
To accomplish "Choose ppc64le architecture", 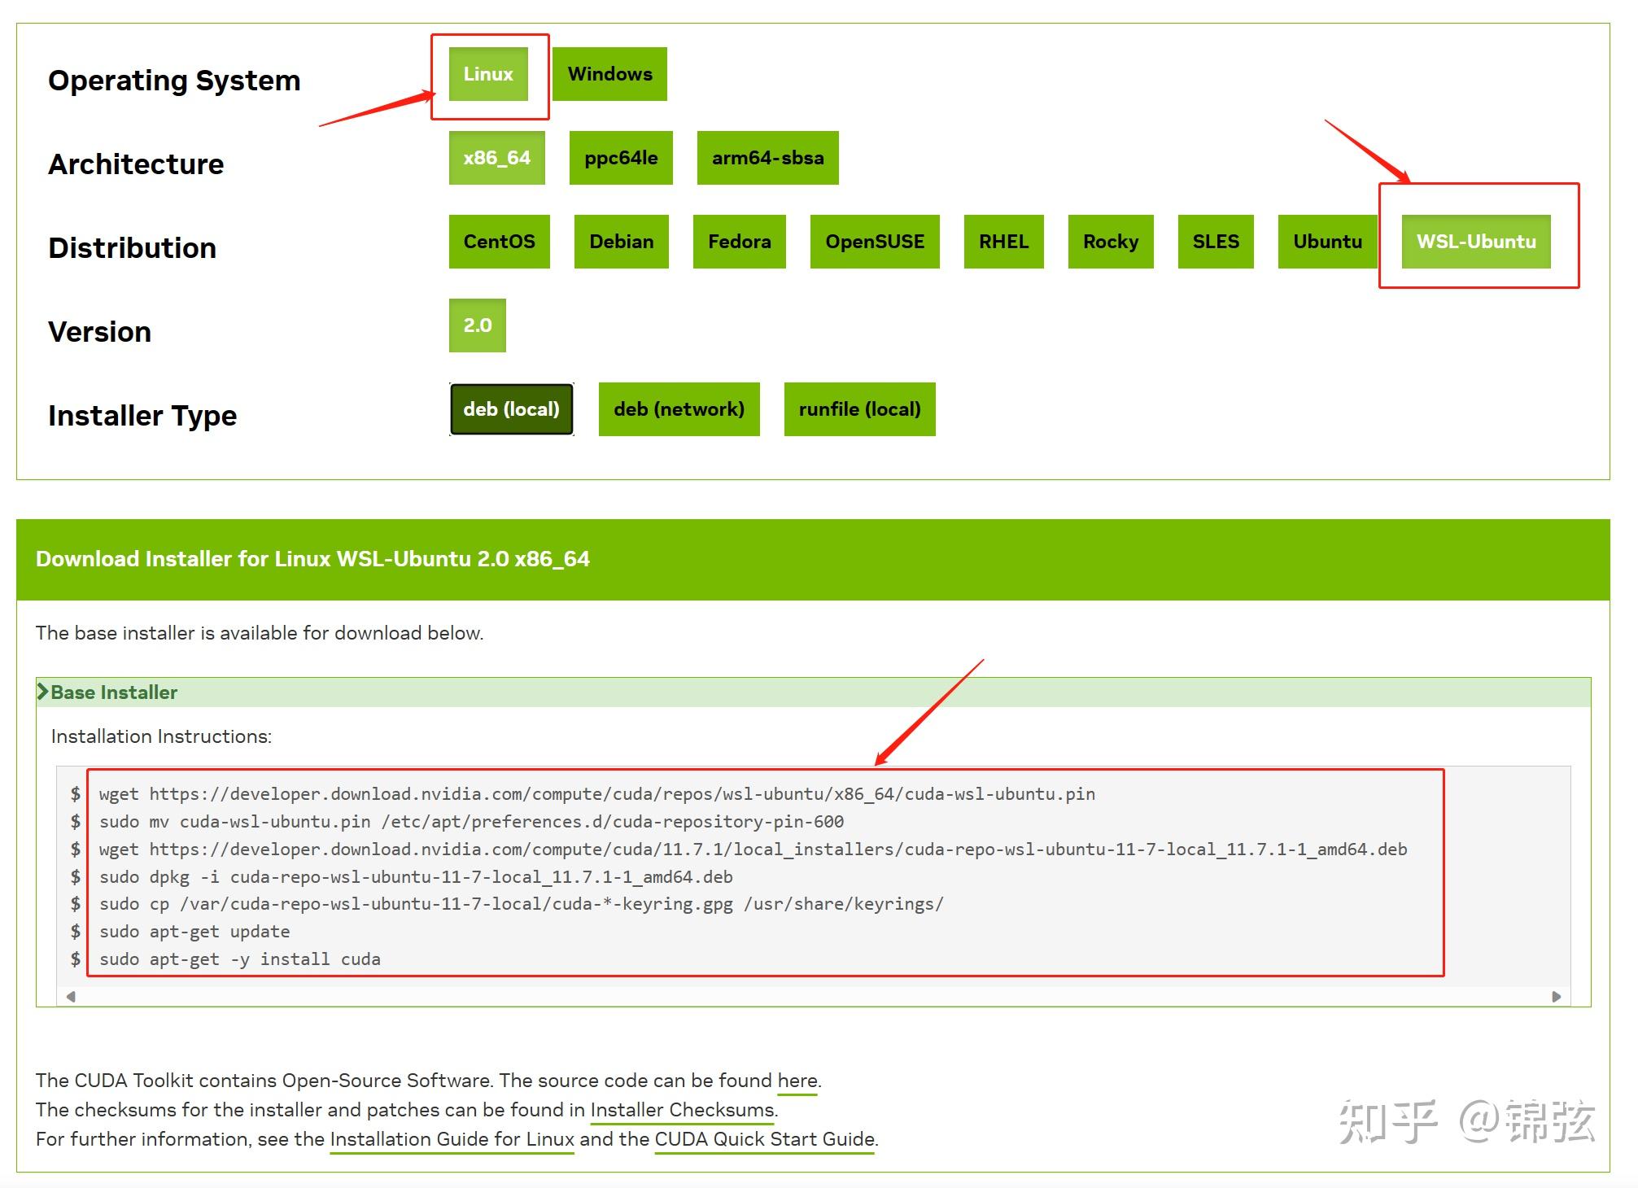I will tap(620, 158).
